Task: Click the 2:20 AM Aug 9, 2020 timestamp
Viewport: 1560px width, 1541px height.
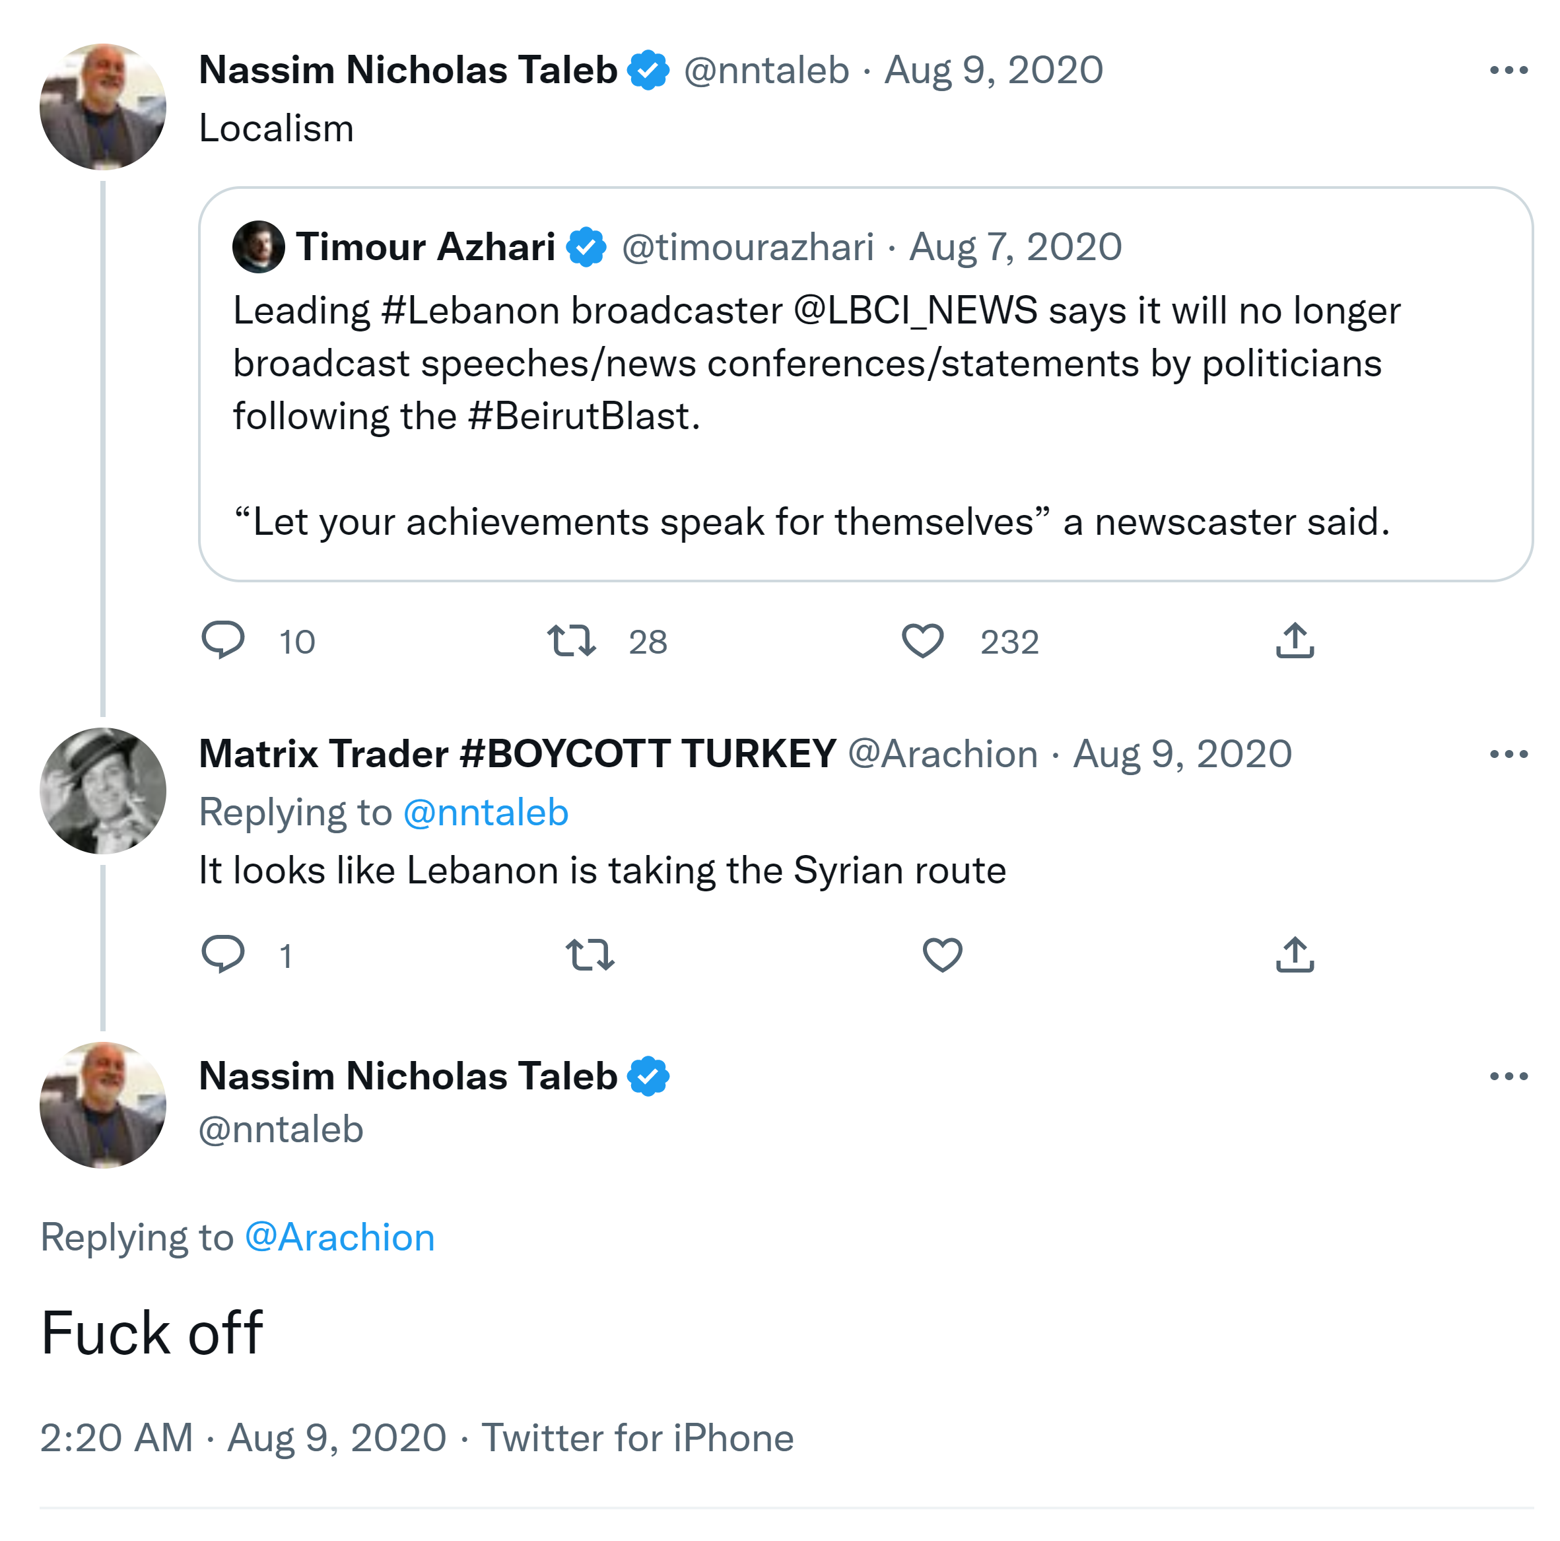Action: pos(242,1439)
